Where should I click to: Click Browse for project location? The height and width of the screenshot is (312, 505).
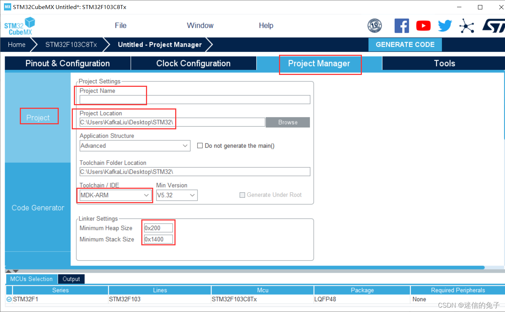[x=288, y=122]
